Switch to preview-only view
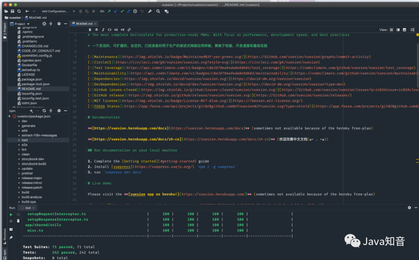419x260 pixels. point(404,29)
